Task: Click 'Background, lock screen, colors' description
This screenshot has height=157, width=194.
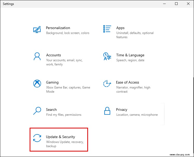Action: point(68,33)
